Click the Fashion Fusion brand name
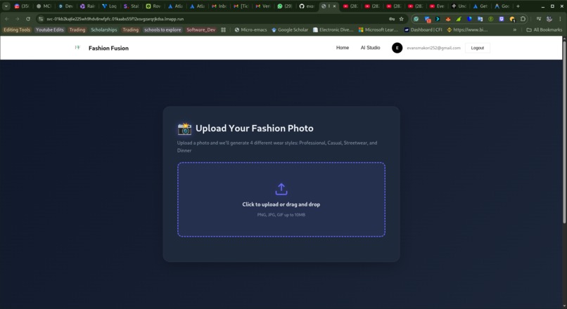The image size is (567, 309). 108,48
